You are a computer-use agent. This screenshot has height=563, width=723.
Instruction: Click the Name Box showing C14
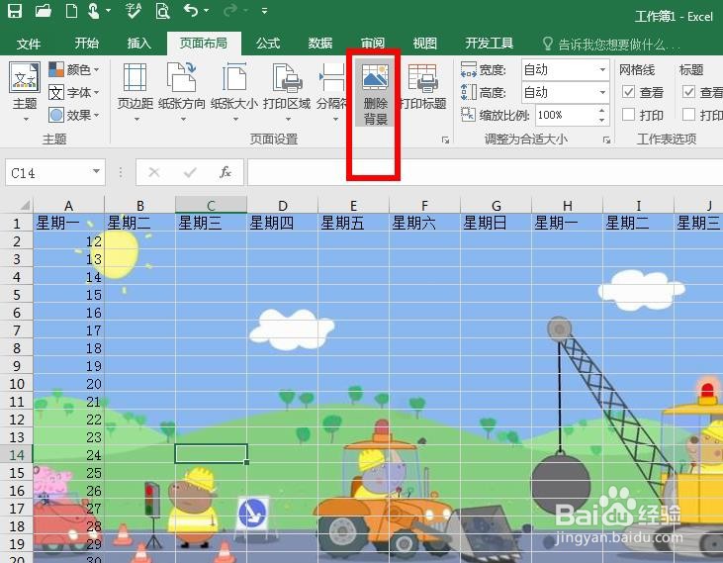(48, 173)
